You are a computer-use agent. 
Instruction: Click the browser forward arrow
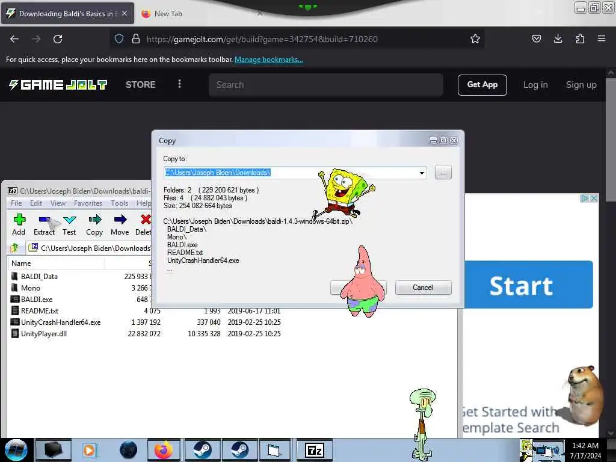(35, 39)
